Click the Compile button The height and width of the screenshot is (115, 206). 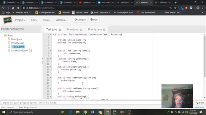click(x=80, y=20)
